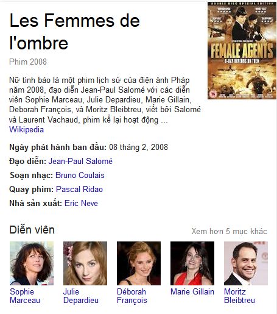Select the 'Les Femmes de l'ombre' title

(75, 32)
